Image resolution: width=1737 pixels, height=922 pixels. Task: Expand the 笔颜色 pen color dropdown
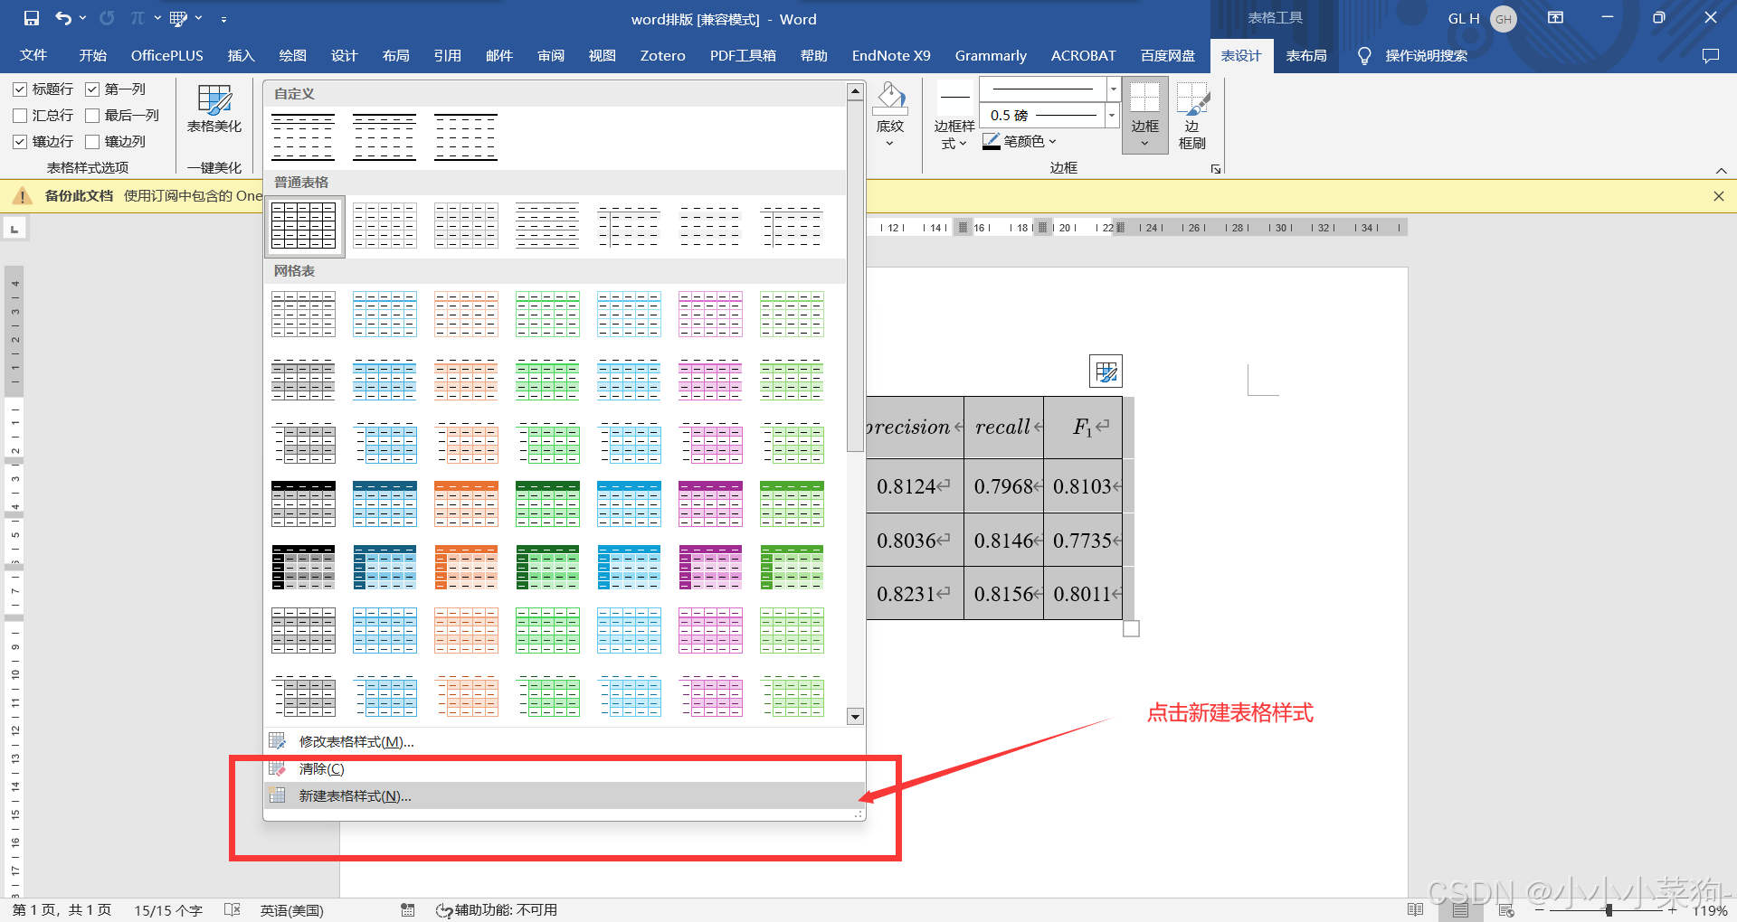[1052, 141]
